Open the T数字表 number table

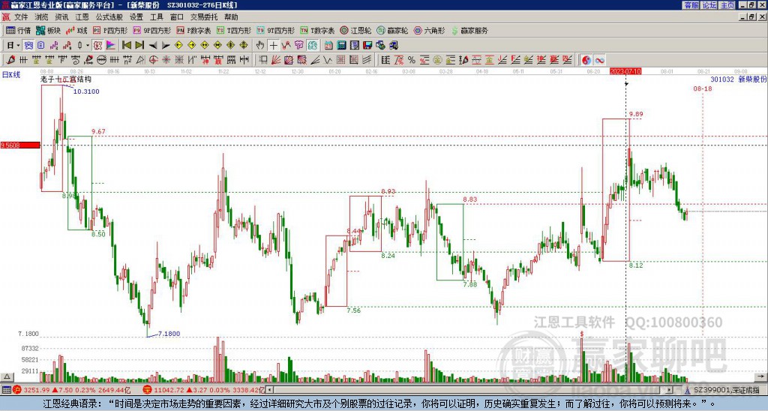pos(317,30)
